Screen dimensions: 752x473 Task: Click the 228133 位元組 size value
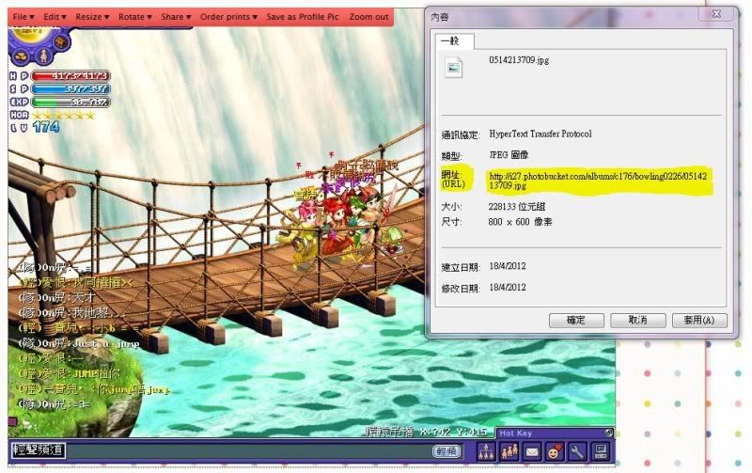click(x=516, y=207)
